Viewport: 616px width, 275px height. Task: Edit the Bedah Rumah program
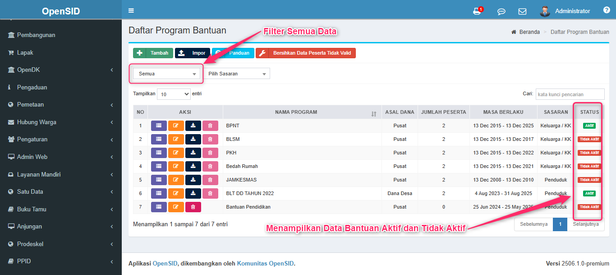tap(176, 166)
